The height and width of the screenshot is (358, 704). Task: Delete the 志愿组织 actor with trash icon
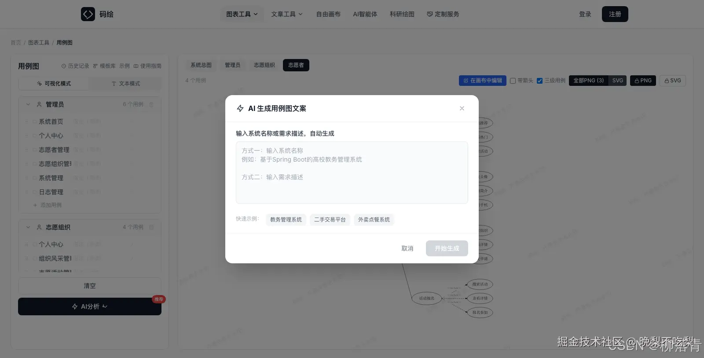coord(151,227)
